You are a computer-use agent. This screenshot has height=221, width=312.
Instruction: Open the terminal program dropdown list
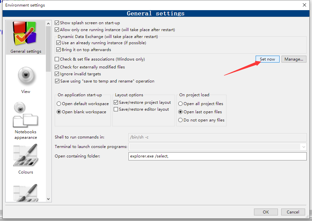point(303,147)
